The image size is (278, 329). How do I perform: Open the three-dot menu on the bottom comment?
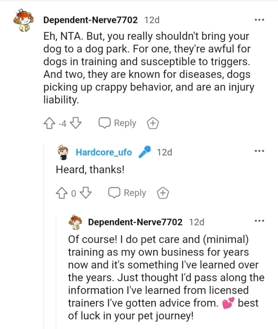[260, 221]
